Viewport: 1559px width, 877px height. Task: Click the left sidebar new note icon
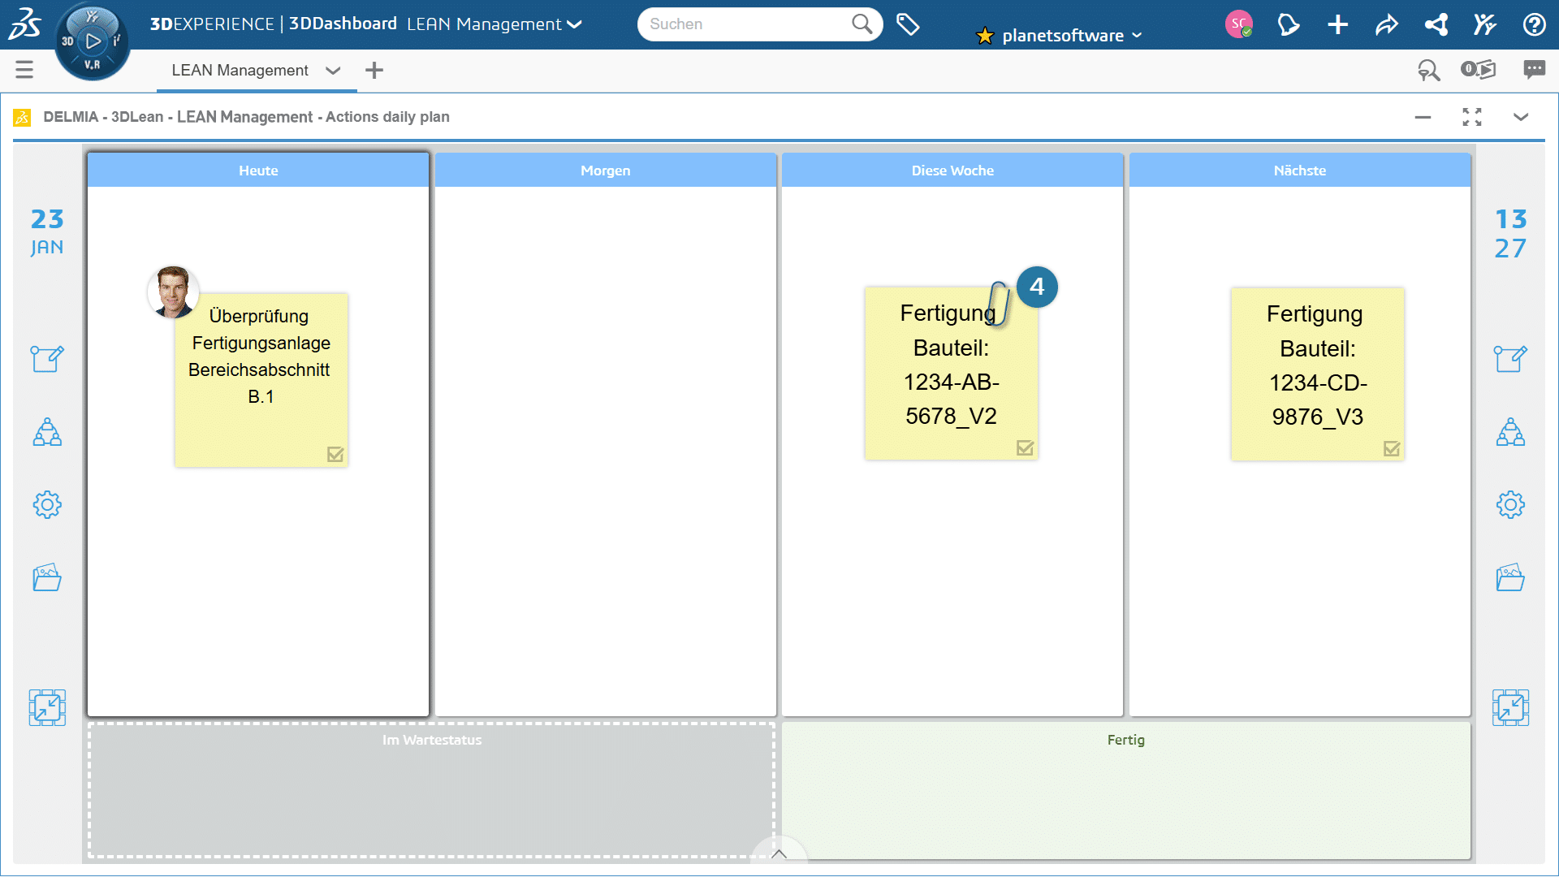tap(47, 358)
